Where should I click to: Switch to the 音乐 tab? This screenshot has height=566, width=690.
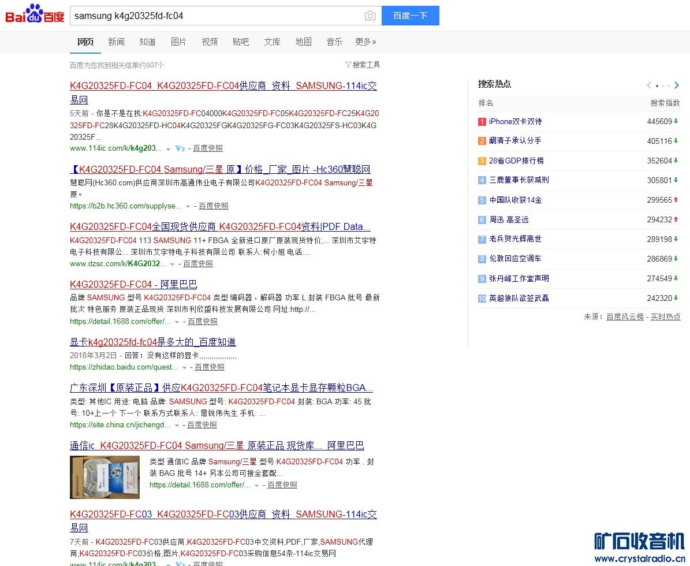334,42
